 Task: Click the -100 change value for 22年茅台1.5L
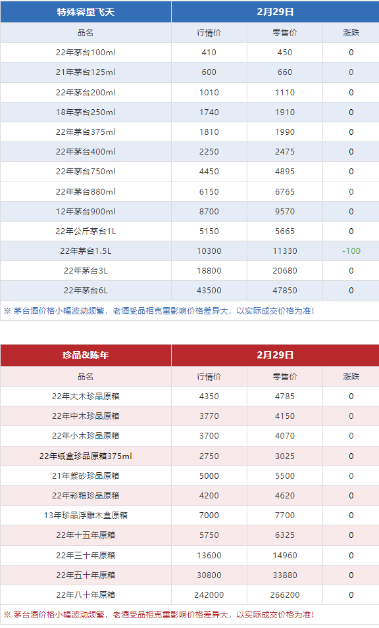(x=351, y=251)
